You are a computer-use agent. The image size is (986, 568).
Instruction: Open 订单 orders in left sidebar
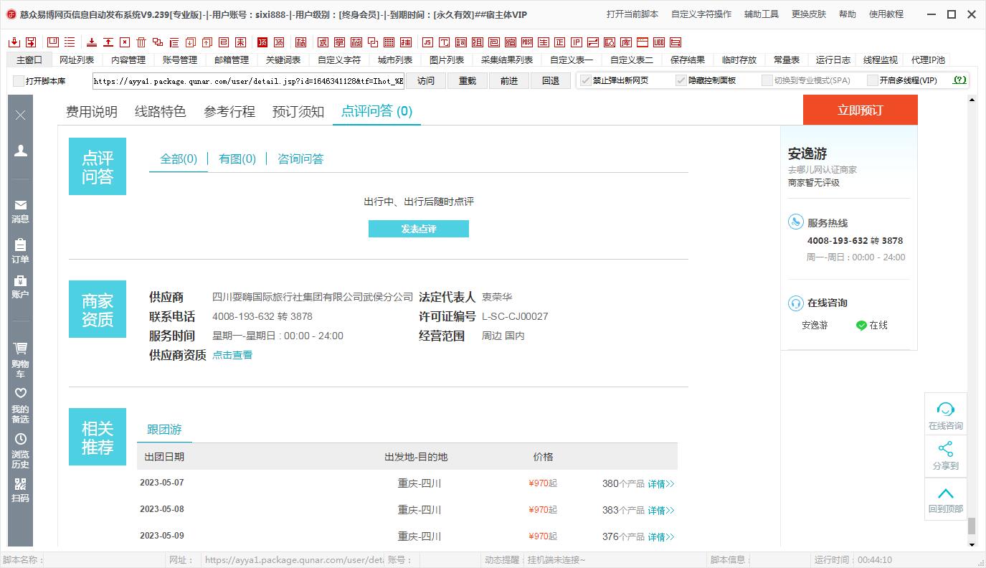(x=20, y=251)
